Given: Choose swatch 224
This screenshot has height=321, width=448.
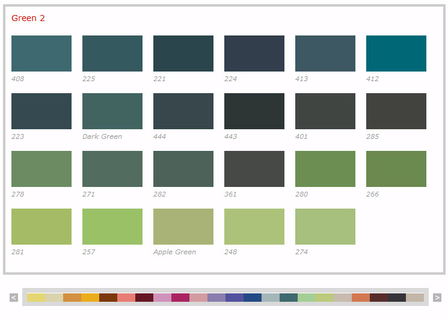Looking at the screenshot, I should coord(254,53).
